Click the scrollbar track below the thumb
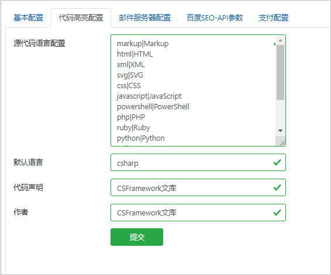331x275 pixels. 280,113
